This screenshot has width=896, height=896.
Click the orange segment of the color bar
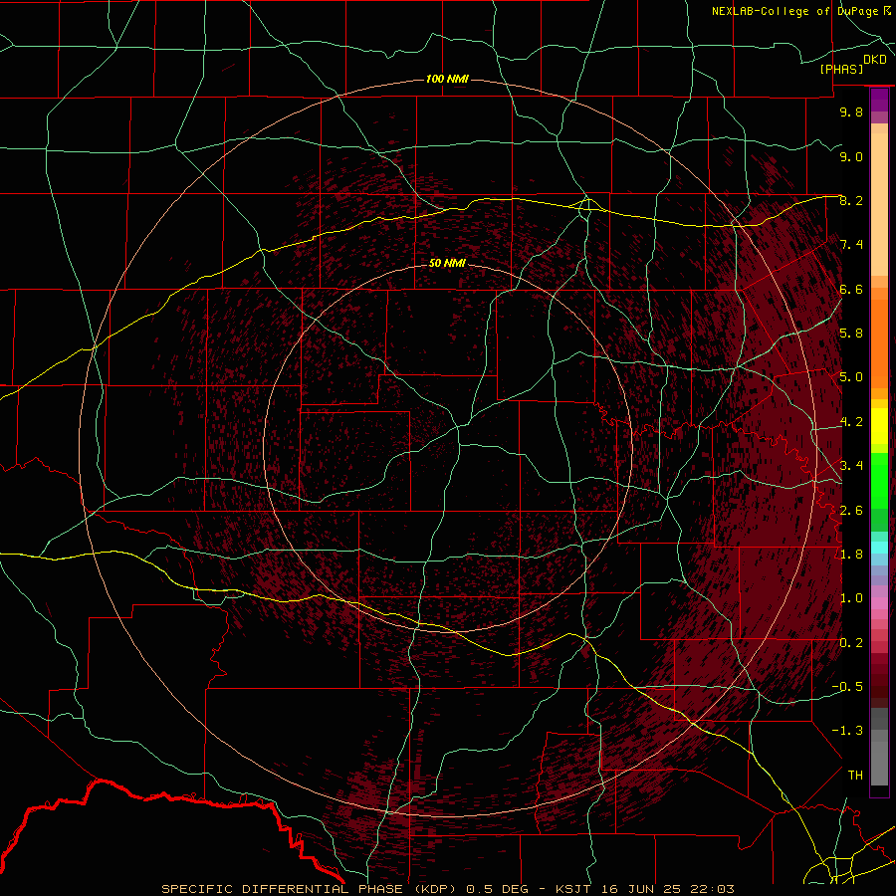pos(879,343)
